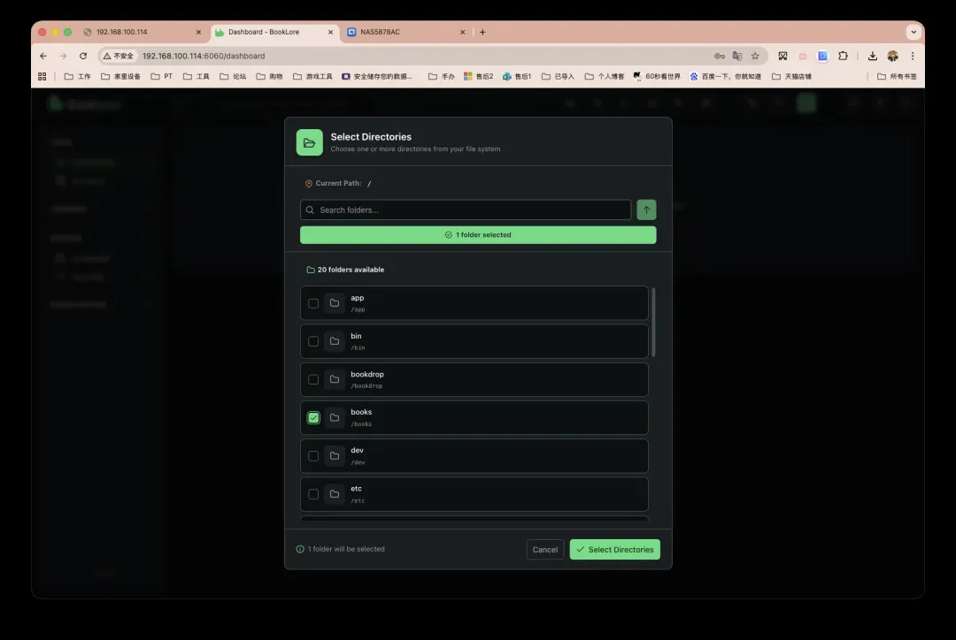
Task: Check the bookdrop folder checkbox
Action: [x=313, y=379]
